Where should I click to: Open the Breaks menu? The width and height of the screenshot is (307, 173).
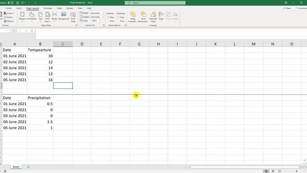pos(55,16)
